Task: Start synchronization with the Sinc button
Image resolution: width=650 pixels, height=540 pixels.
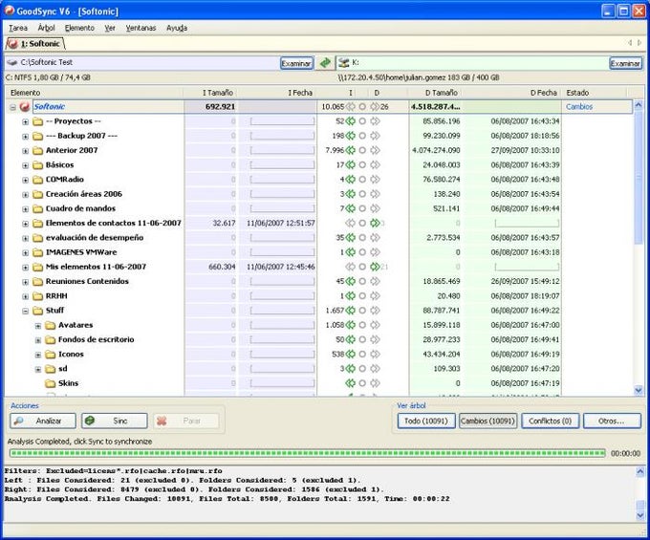Action: click(x=115, y=421)
